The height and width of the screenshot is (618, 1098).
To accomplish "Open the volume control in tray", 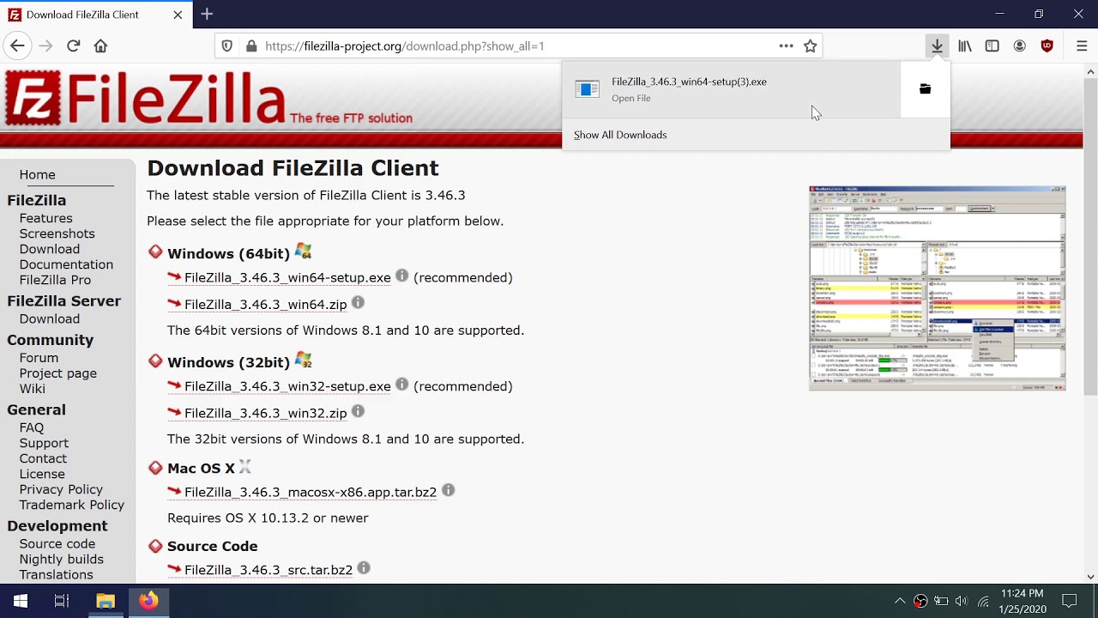I will 961,601.
